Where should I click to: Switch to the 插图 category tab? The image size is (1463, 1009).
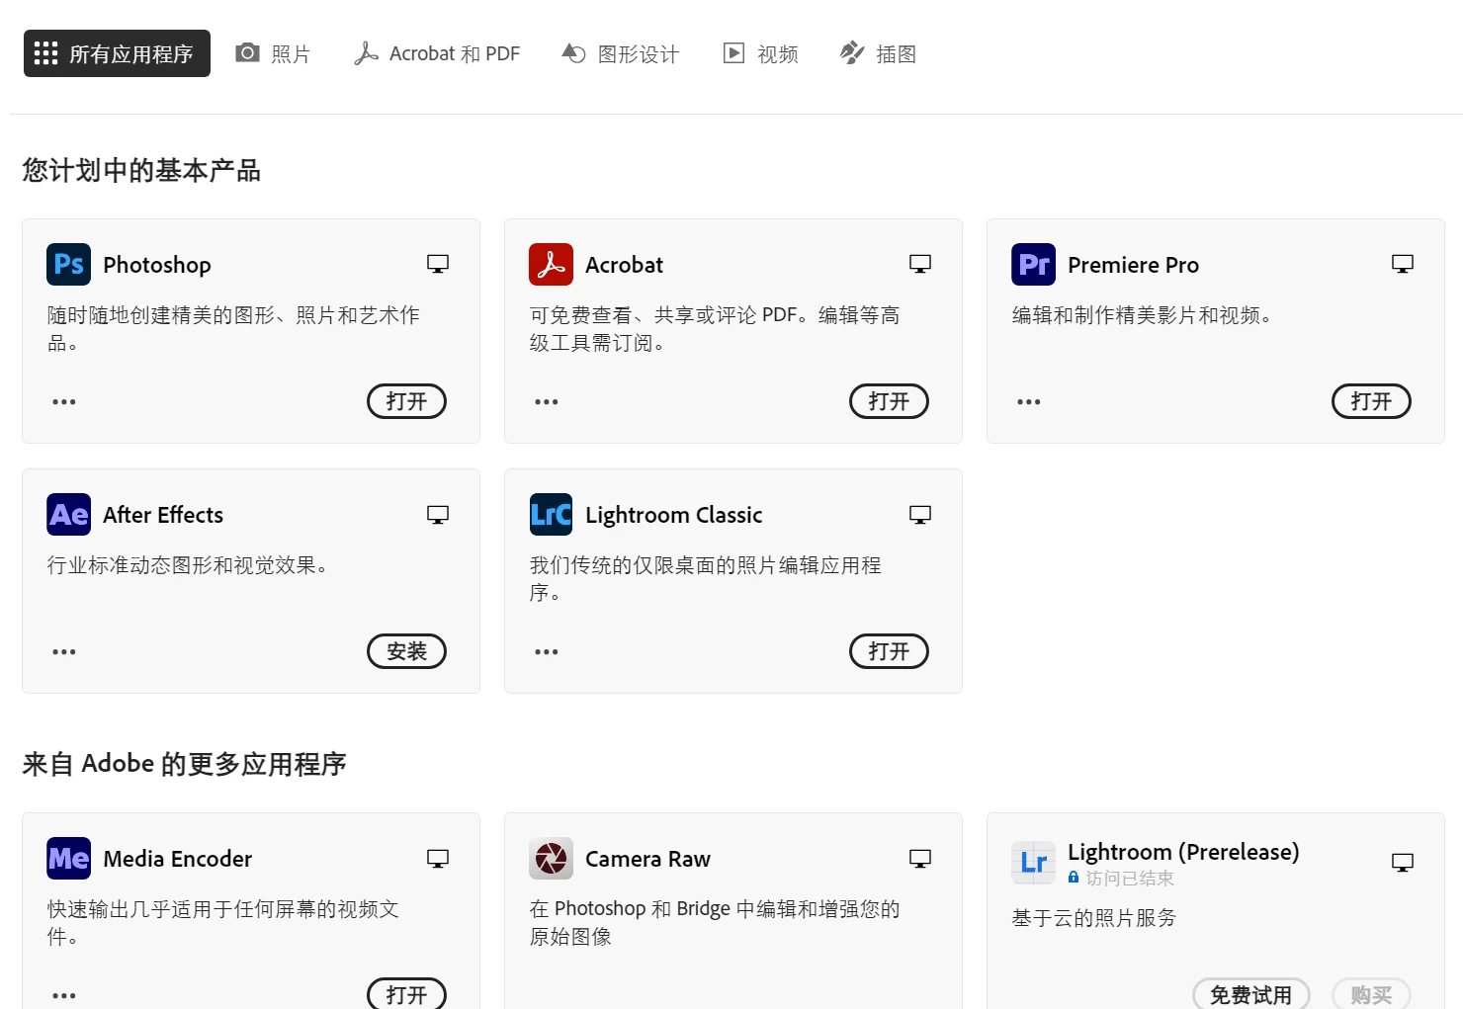(x=878, y=53)
